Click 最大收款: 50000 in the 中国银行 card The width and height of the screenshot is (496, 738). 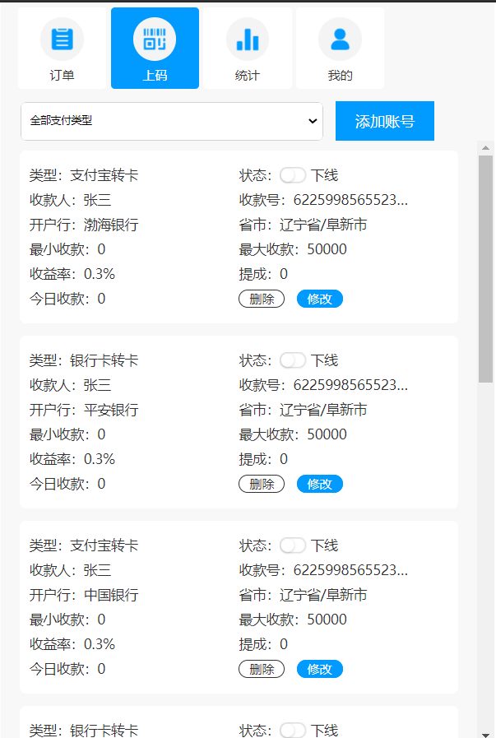click(x=293, y=620)
